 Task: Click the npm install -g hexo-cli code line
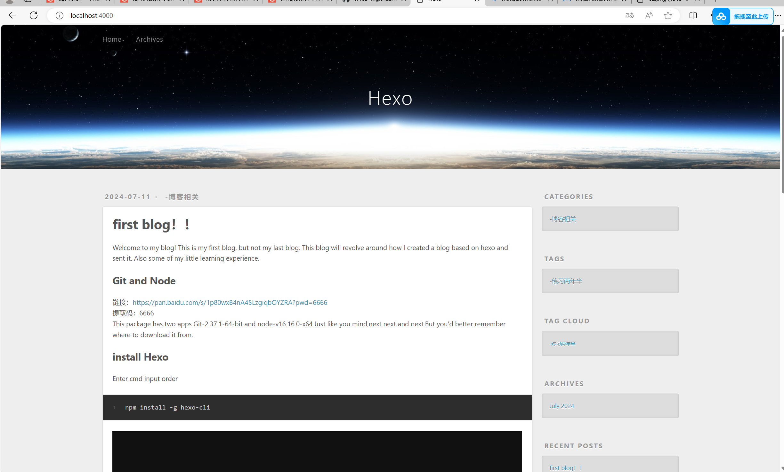(x=167, y=407)
